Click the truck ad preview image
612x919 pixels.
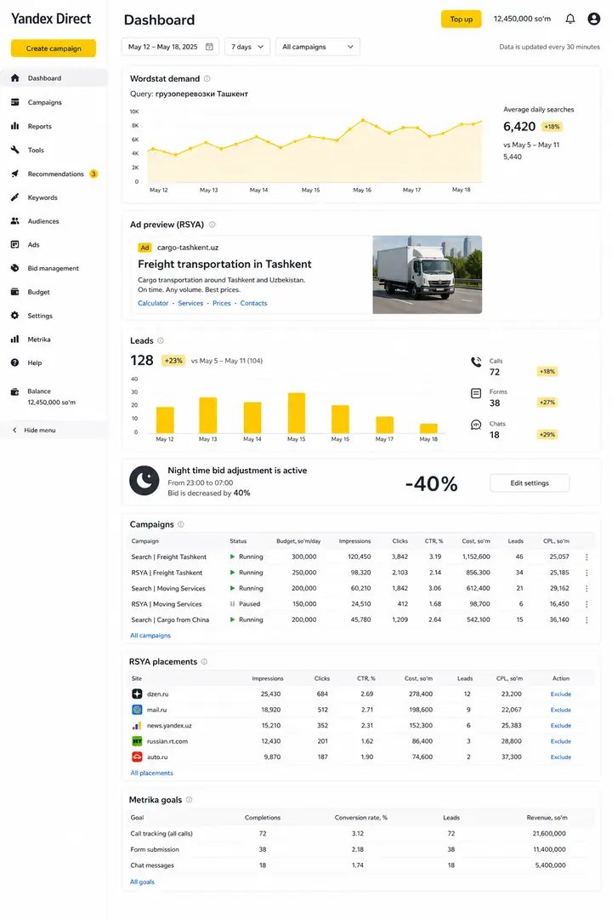(427, 274)
